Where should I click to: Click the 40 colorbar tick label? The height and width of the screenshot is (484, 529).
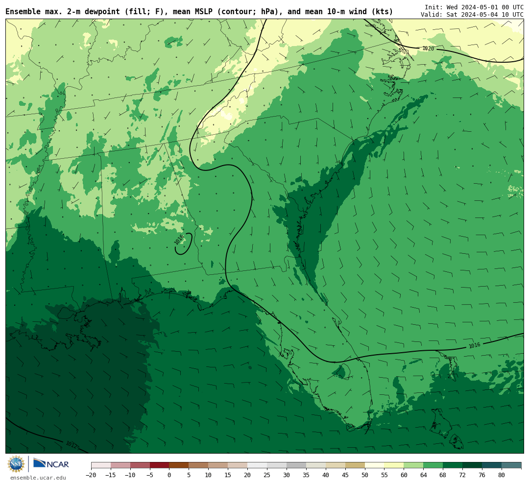coord(326,475)
